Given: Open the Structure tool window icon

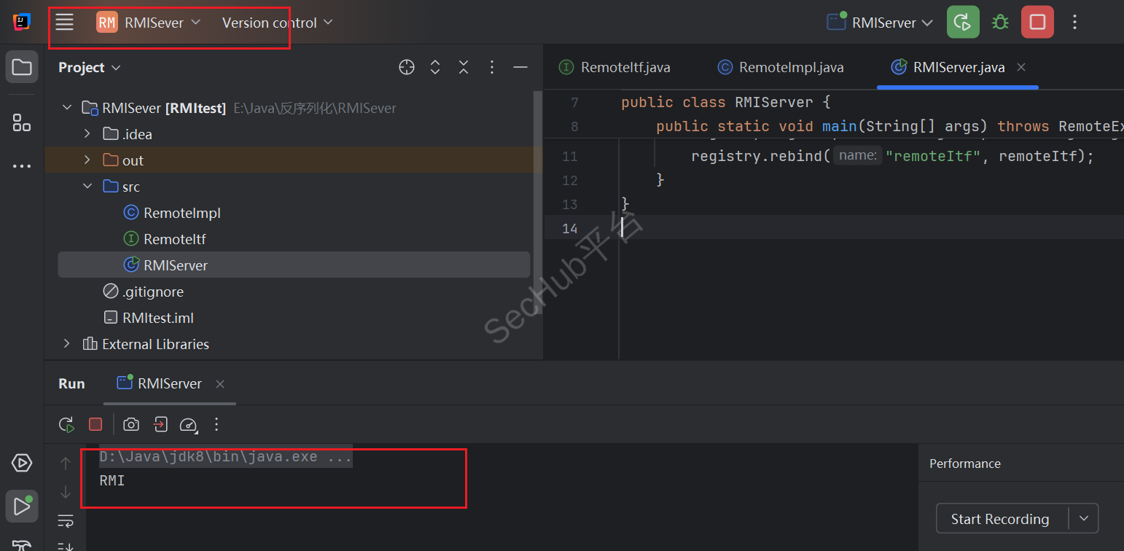Looking at the screenshot, I should 22,122.
